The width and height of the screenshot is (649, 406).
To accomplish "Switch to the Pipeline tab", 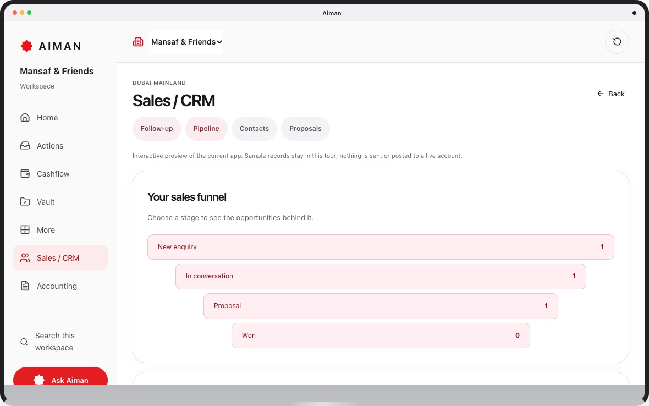I will pyautogui.click(x=206, y=129).
